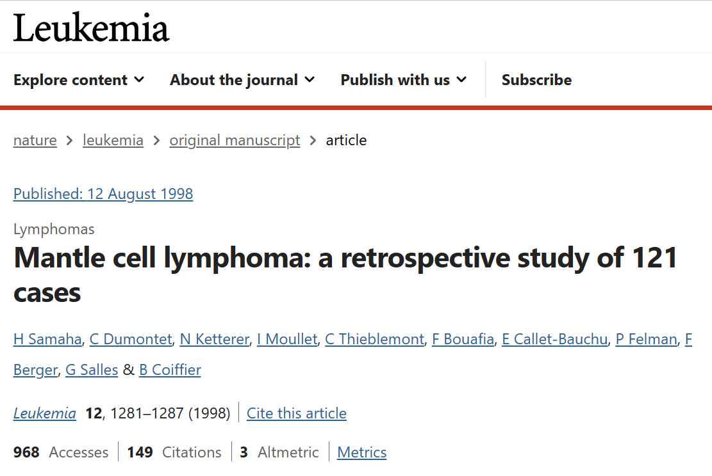This screenshot has width=712, height=476.
Task: Open original manuscript breadcrumb
Action: 235,140
